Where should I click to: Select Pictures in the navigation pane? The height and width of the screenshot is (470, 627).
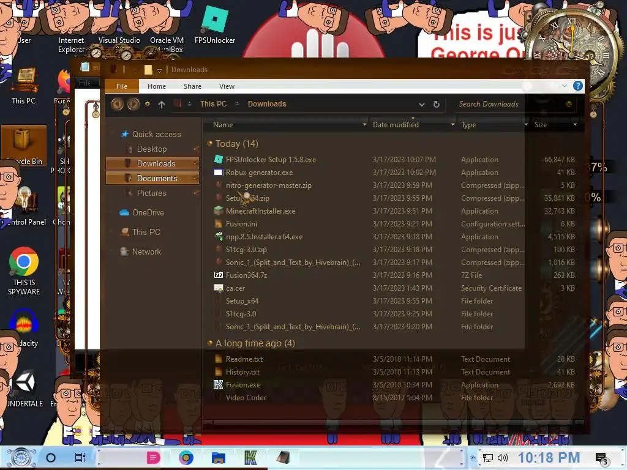click(151, 193)
